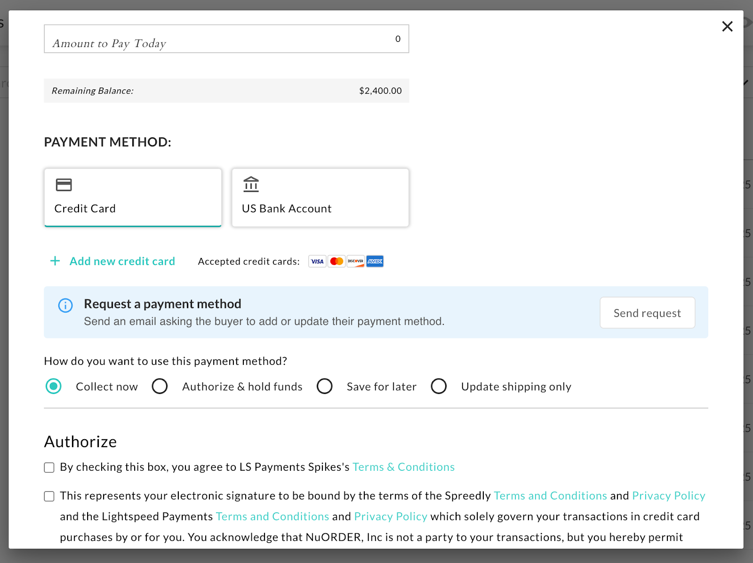Close the payment dialog with X
This screenshot has height=563, width=753.
tap(727, 26)
